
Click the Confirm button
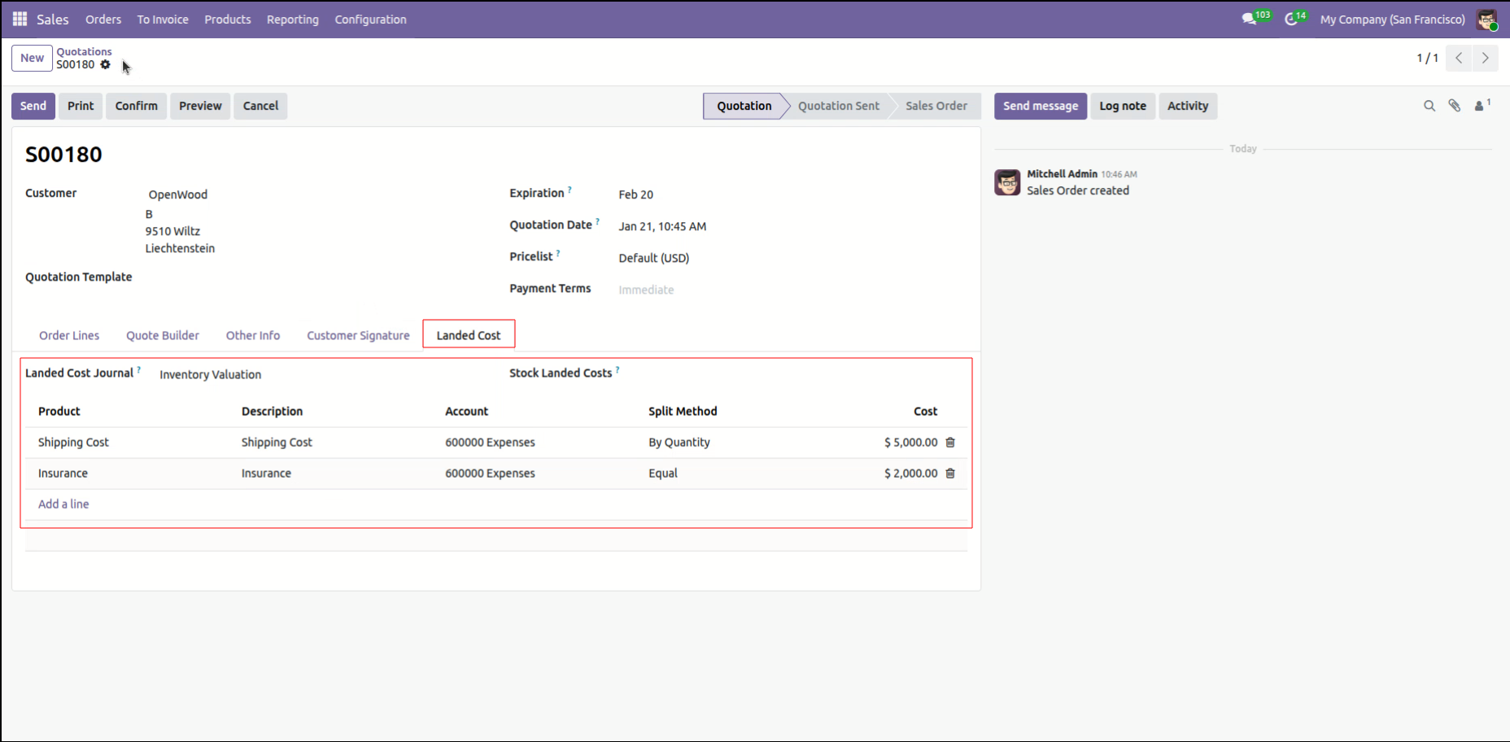tap(136, 106)
